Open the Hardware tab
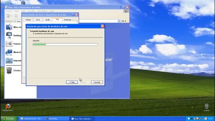The height and width of the screenshot is (121, 215). click(x=68, y=20)
